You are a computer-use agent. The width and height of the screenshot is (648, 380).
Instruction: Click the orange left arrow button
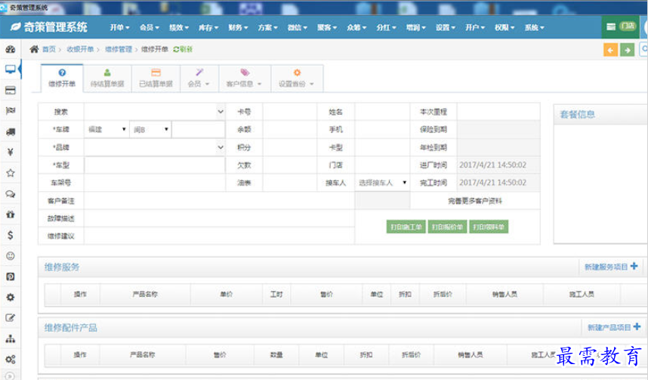click(610, 50)
